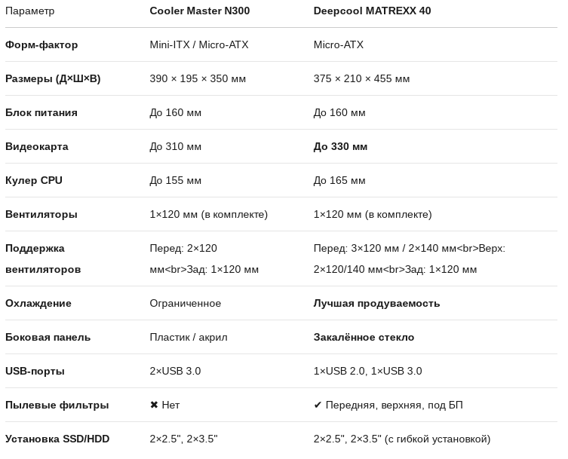Click the bold До 330 мм value
This screenshot has width=568, height=459.
tap(340, 146)
